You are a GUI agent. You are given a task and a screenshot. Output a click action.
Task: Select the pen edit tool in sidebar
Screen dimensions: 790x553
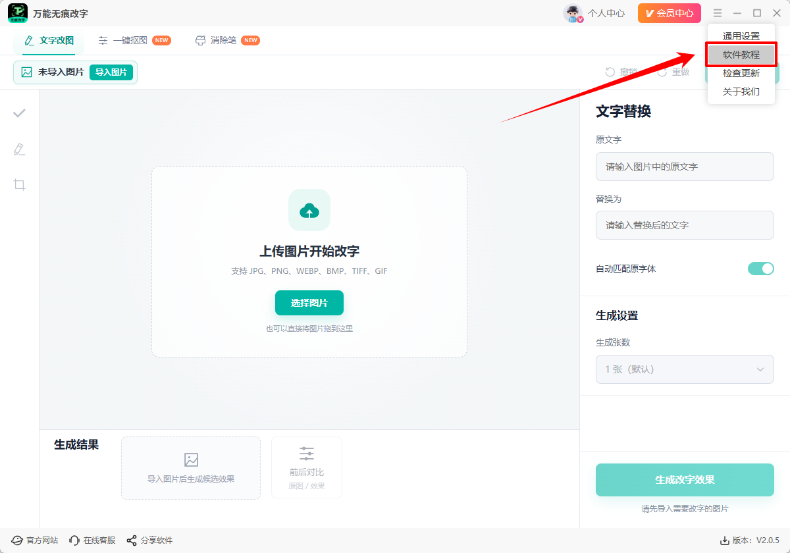point(20,149)
